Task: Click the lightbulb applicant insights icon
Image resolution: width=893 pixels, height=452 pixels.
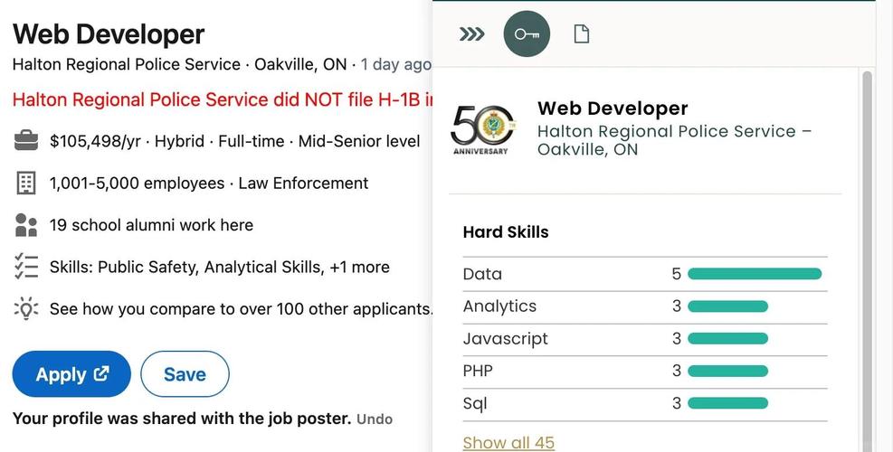Action: click(x=26, y=308)
